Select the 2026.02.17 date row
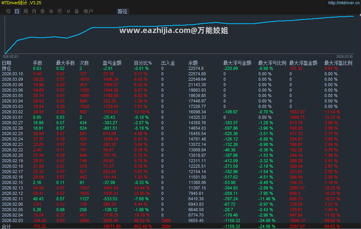The height and width of the screenshot is (229, 361). point(12,172)
